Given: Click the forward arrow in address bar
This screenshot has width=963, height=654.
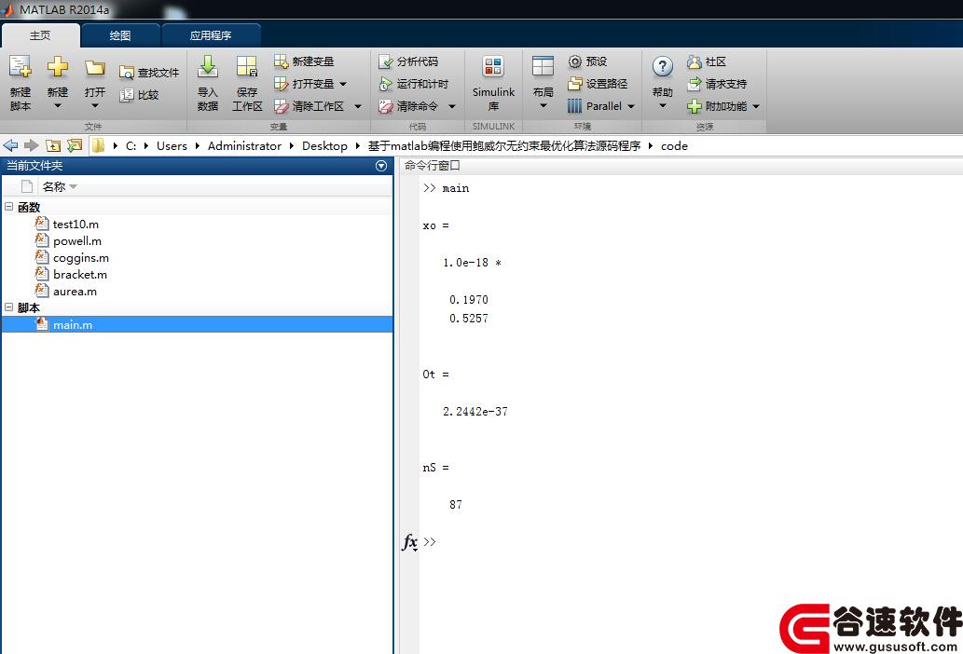Looking at the screenshot, I should click(32, 145).
